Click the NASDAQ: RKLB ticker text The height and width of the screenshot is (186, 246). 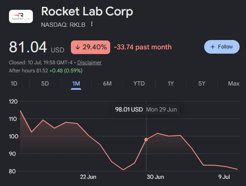[x=63, y=25]
